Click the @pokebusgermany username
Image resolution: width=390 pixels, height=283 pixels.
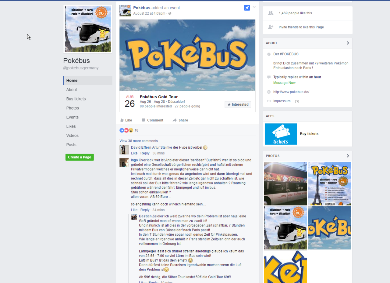click(81, 68)
